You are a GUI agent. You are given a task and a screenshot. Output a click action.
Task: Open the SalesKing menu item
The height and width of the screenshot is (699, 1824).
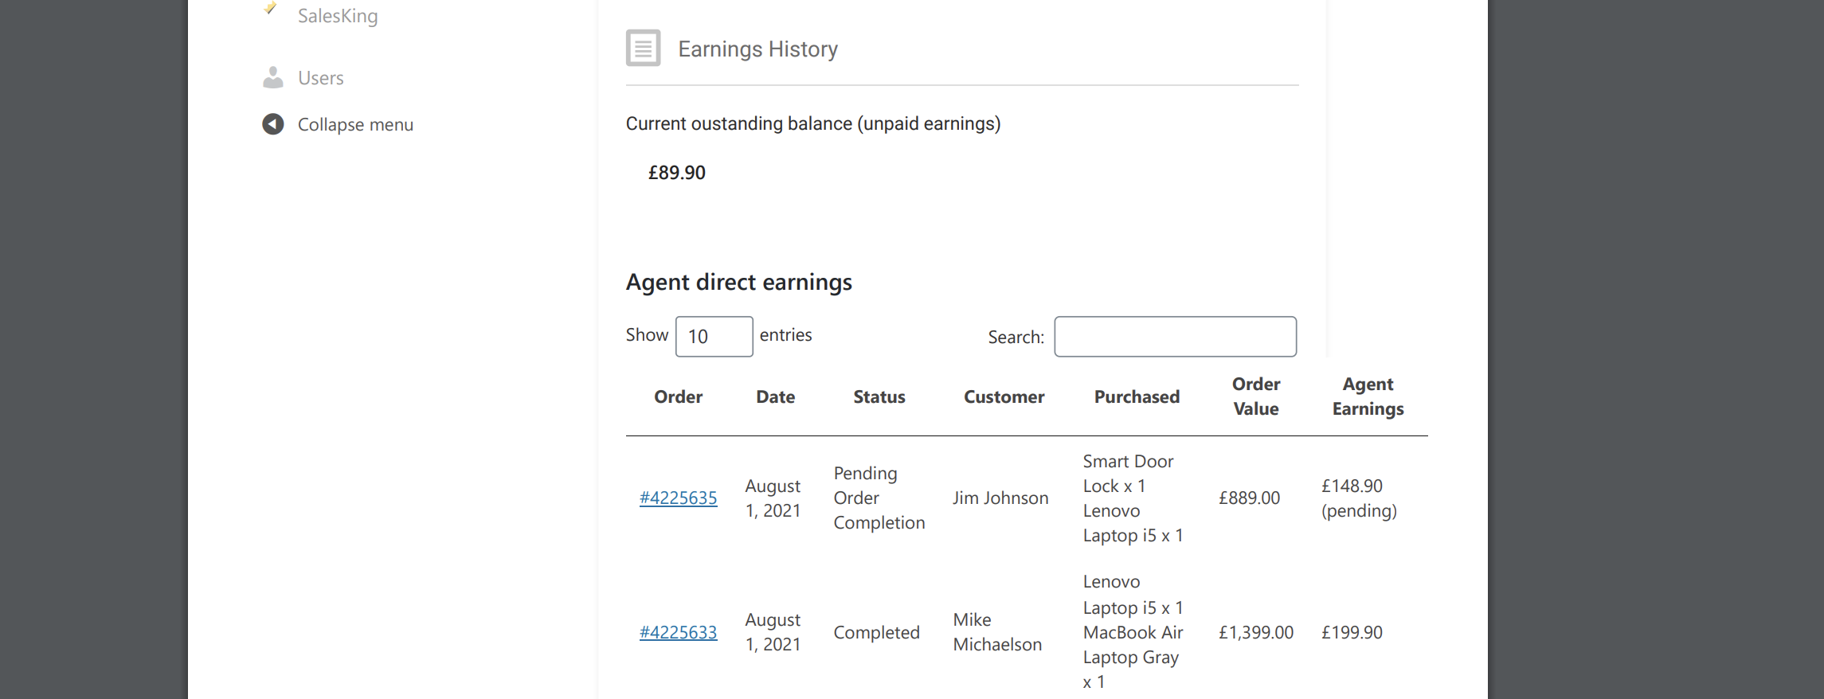point(338,15)
